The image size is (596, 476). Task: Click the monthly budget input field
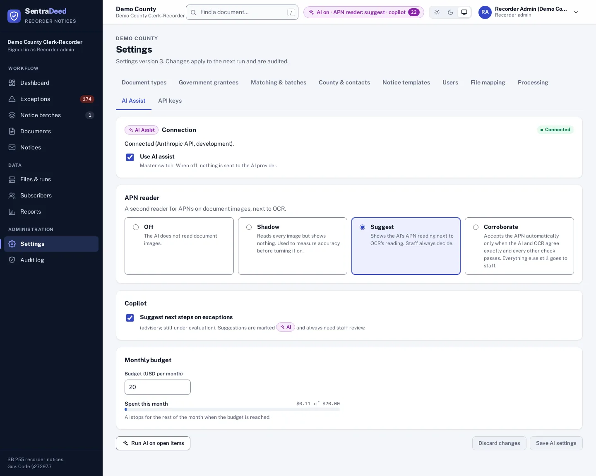[158, 387]
